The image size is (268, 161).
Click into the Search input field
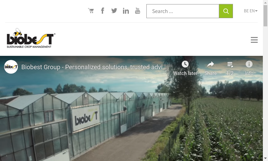tap(183, 11)
